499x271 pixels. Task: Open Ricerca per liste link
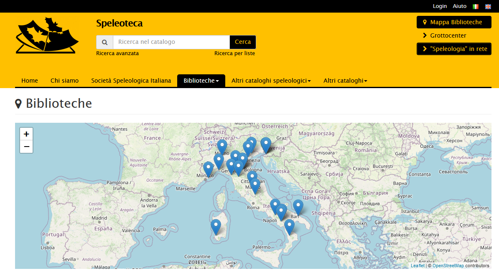[234, 53]
